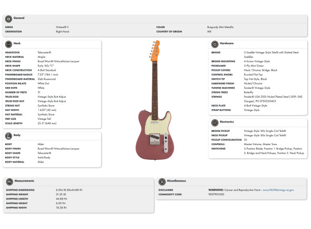Click the SIDE DOTS label

pos(11,88)
